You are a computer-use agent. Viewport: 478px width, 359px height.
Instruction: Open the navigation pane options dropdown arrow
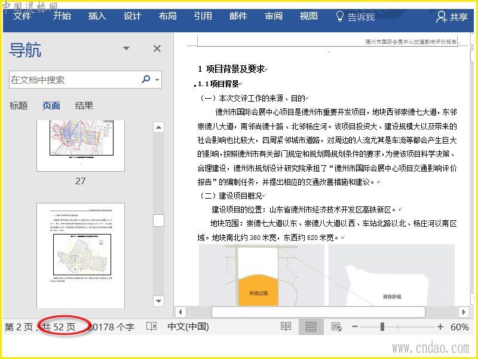(126, 49)
